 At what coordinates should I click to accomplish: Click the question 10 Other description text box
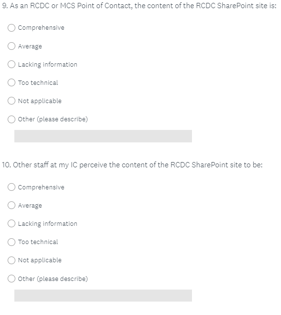(x=103, y=295)
